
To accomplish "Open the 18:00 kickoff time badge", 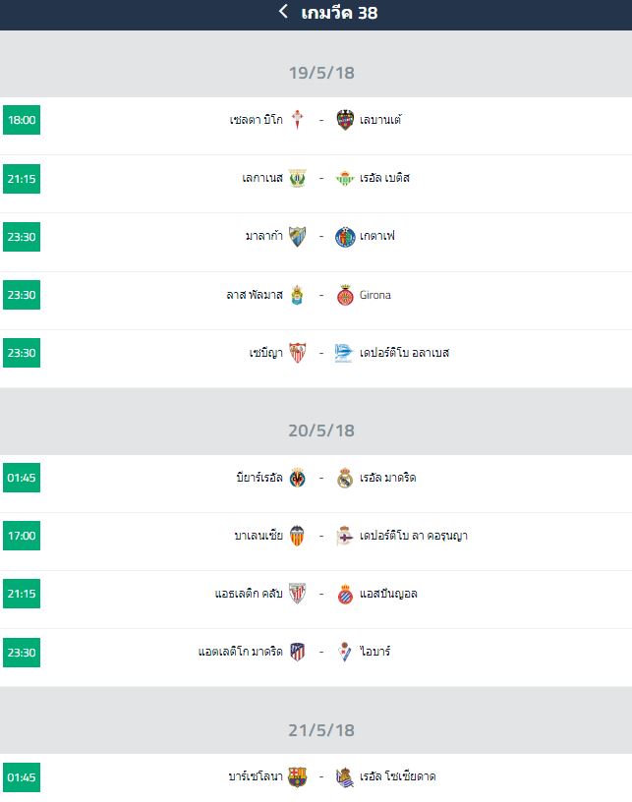I will (22, 120).
